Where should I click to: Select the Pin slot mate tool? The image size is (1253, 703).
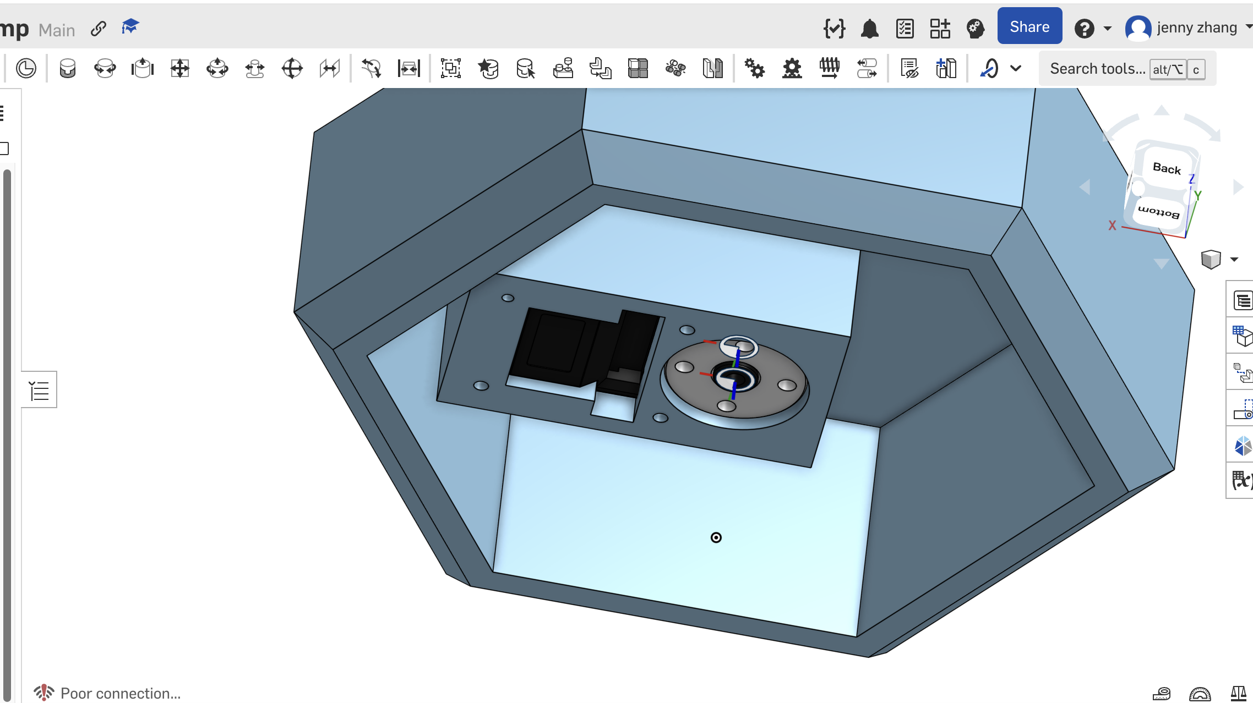255,69
